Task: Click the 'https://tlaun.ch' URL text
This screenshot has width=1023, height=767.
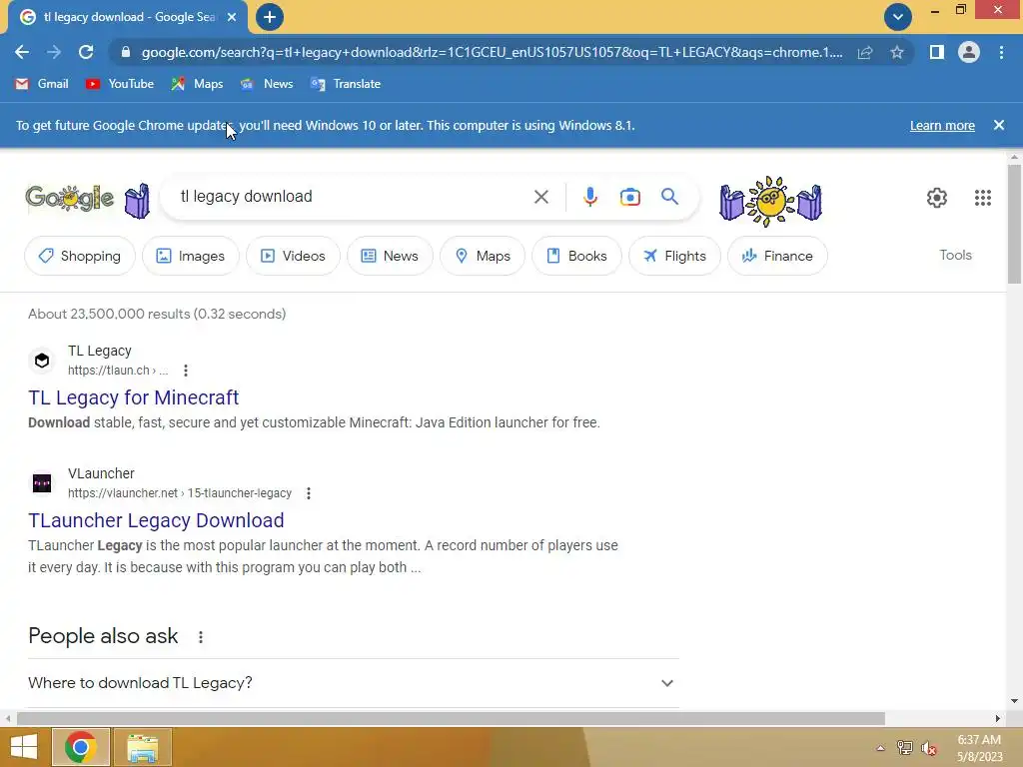Action: pyautogui.click(x=108, y=371)
